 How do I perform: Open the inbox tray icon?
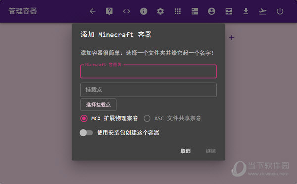tap(229, 11)
